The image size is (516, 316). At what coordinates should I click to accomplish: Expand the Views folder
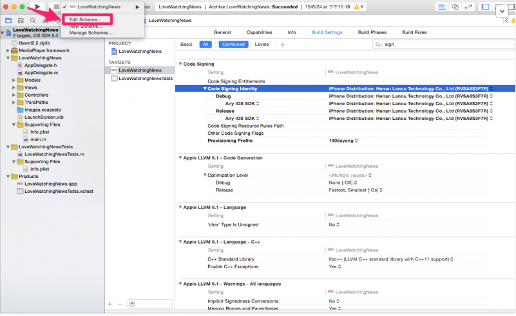[x=14, y=87]
